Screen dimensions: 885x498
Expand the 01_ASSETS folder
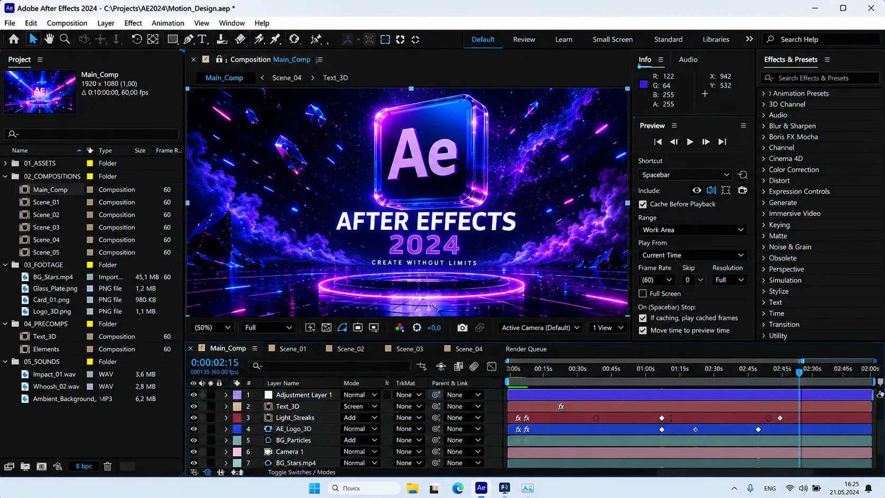pyautogui.click(x=5, y=164)
